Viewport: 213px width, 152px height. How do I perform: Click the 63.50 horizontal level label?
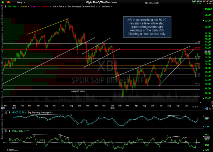tap(198, 57)
